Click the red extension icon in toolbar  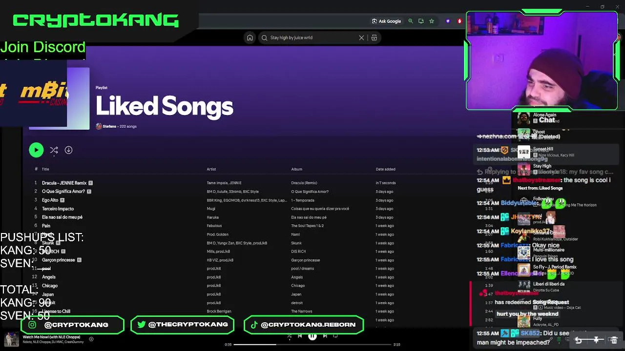click(459, 21)
